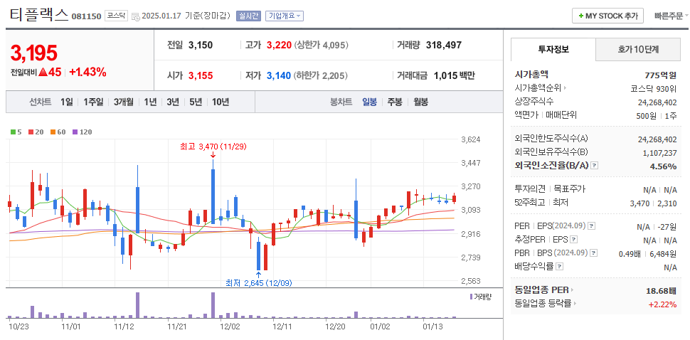The width and height of the screenshot is (690, 340).
Task: Select the 3년 line chart
Action: click(173, 102)
